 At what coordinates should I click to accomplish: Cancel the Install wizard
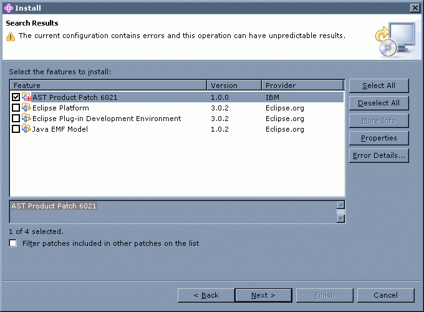pos(385,295)
